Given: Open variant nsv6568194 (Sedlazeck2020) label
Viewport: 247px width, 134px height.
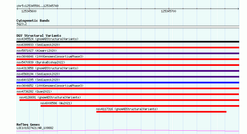Looking at the screenshot, I should 38,74.
